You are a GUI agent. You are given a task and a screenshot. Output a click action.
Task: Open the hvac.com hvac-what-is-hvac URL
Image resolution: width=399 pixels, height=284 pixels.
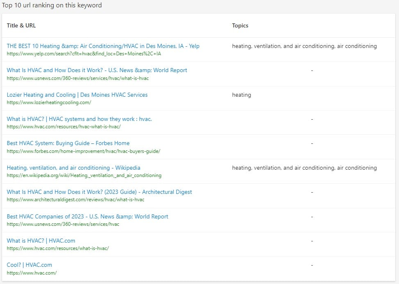pyautogui.click(x=63, y=127)
